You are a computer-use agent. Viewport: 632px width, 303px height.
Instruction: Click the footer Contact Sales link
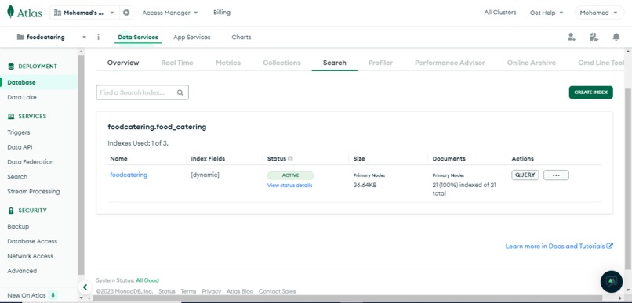277,291
